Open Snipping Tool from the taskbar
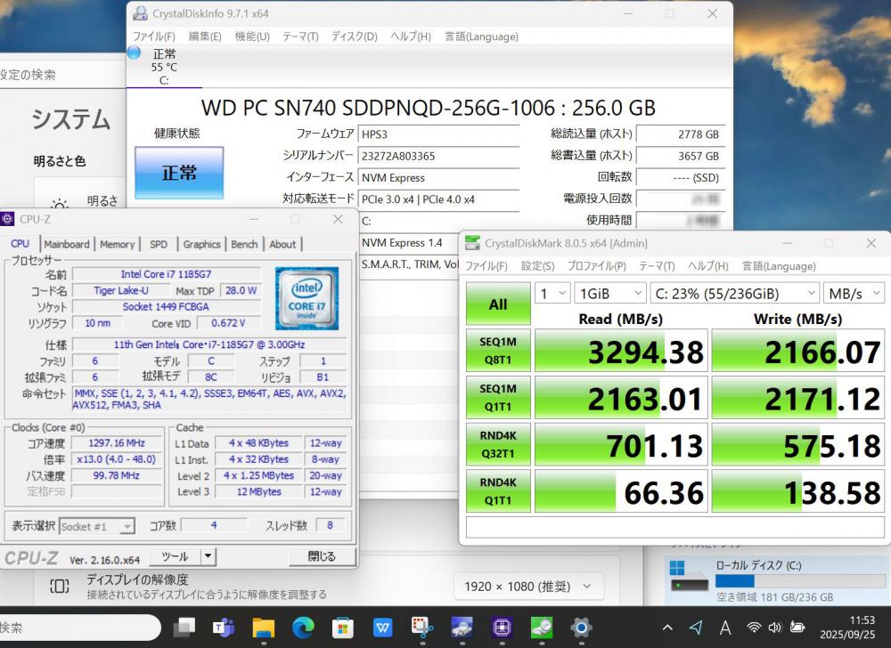 point(422,627)
